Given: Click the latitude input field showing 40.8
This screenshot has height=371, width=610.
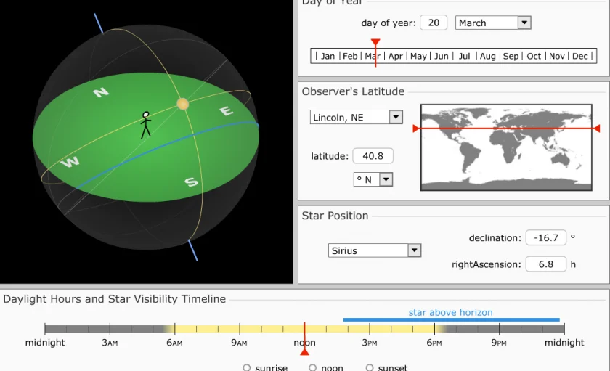Looking at the screenshot, I should click(373, 156).
